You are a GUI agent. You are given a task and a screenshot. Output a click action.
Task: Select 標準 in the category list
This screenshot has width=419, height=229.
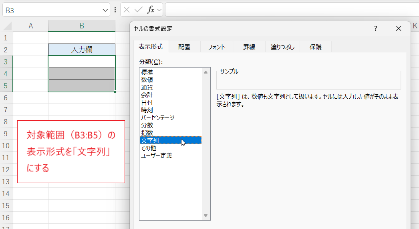point(171,72)
